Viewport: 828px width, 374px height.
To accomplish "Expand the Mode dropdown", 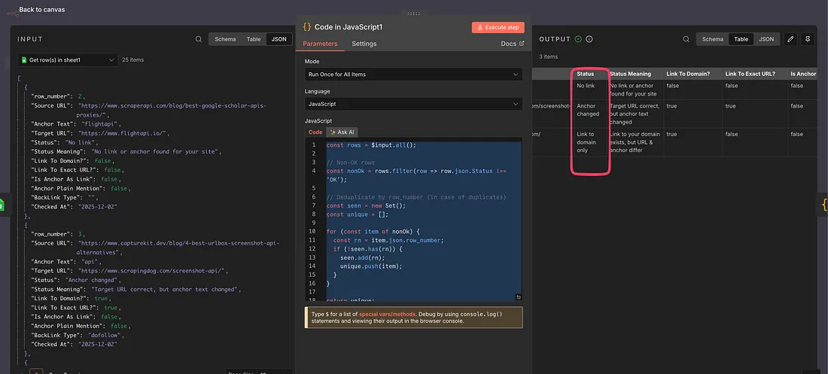I will click(413, 74).
